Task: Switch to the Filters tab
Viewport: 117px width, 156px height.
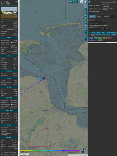Action: coord(99,16)
